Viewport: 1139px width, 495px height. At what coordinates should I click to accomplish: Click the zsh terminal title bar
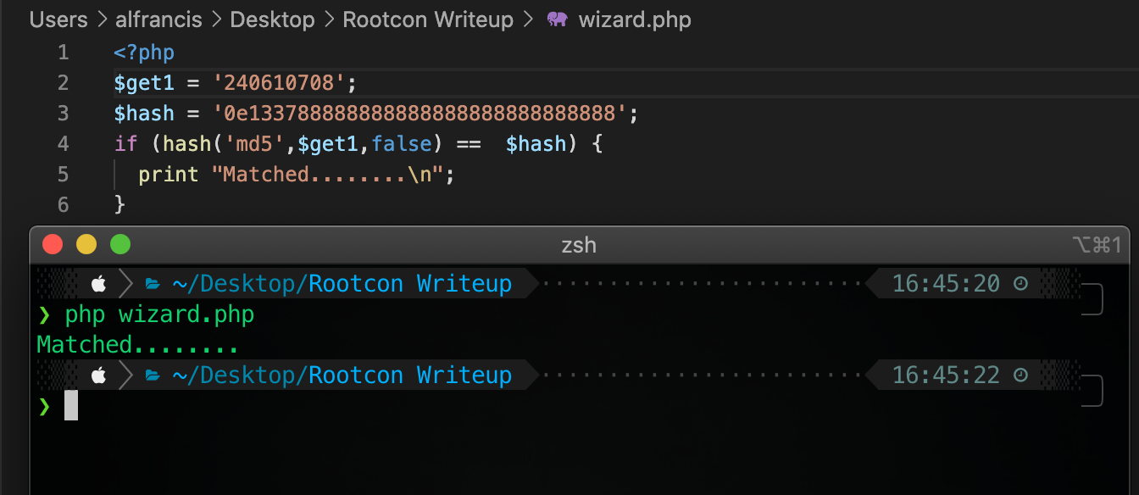[579, 245]
